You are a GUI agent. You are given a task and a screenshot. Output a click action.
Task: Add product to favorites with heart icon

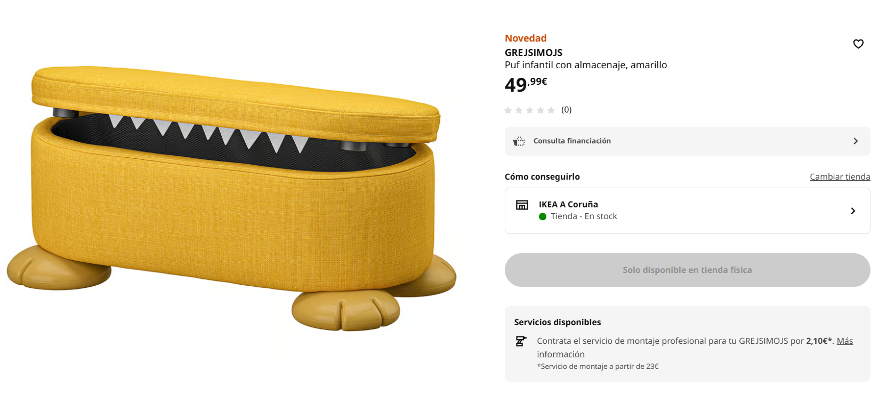click(858, 44)
